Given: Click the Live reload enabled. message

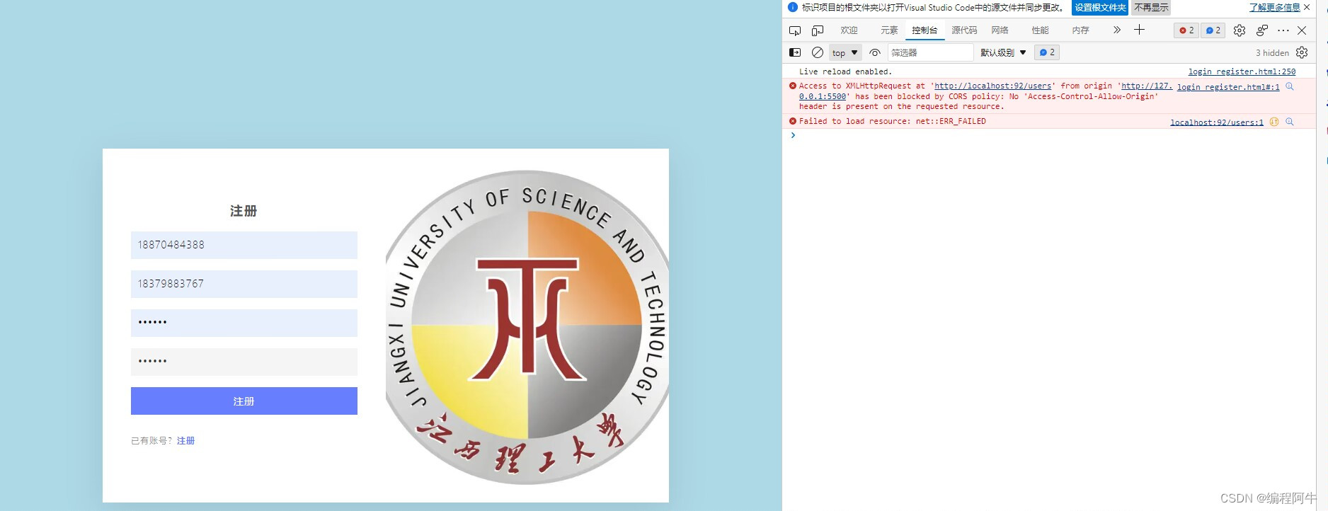Looking at the screenshot, I should 845,71.
